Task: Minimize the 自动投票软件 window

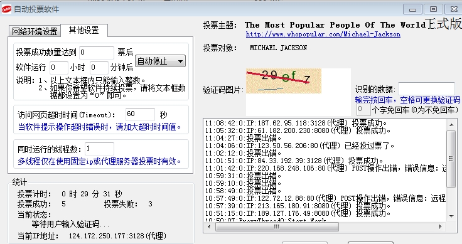Action: [412, 9]
